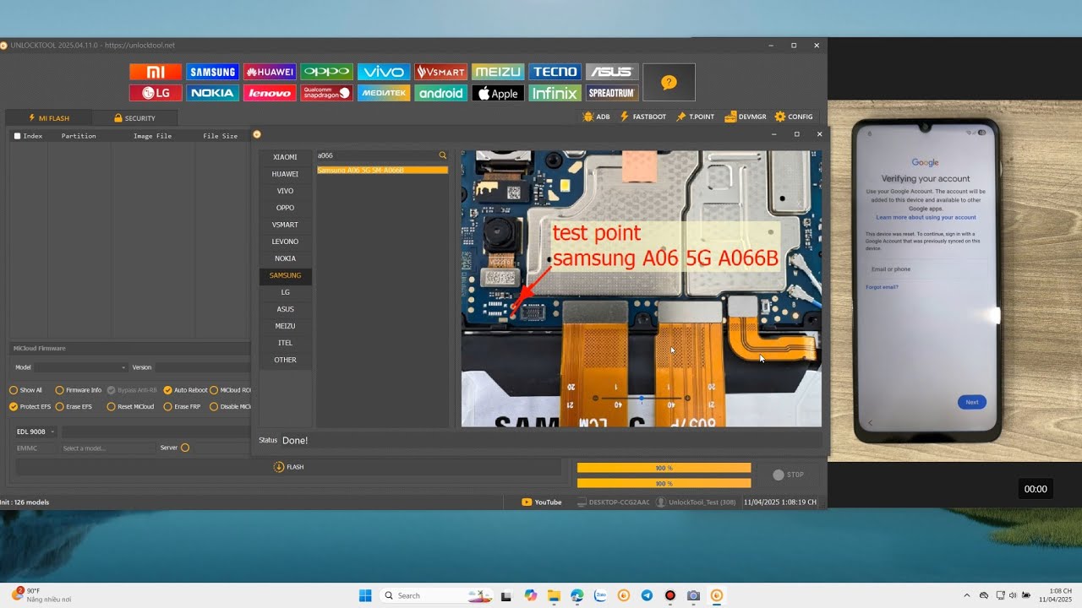The image size is (1082, 608).
Task: Open the EDL 9008 mode dropdown
Action: [36, 432]
